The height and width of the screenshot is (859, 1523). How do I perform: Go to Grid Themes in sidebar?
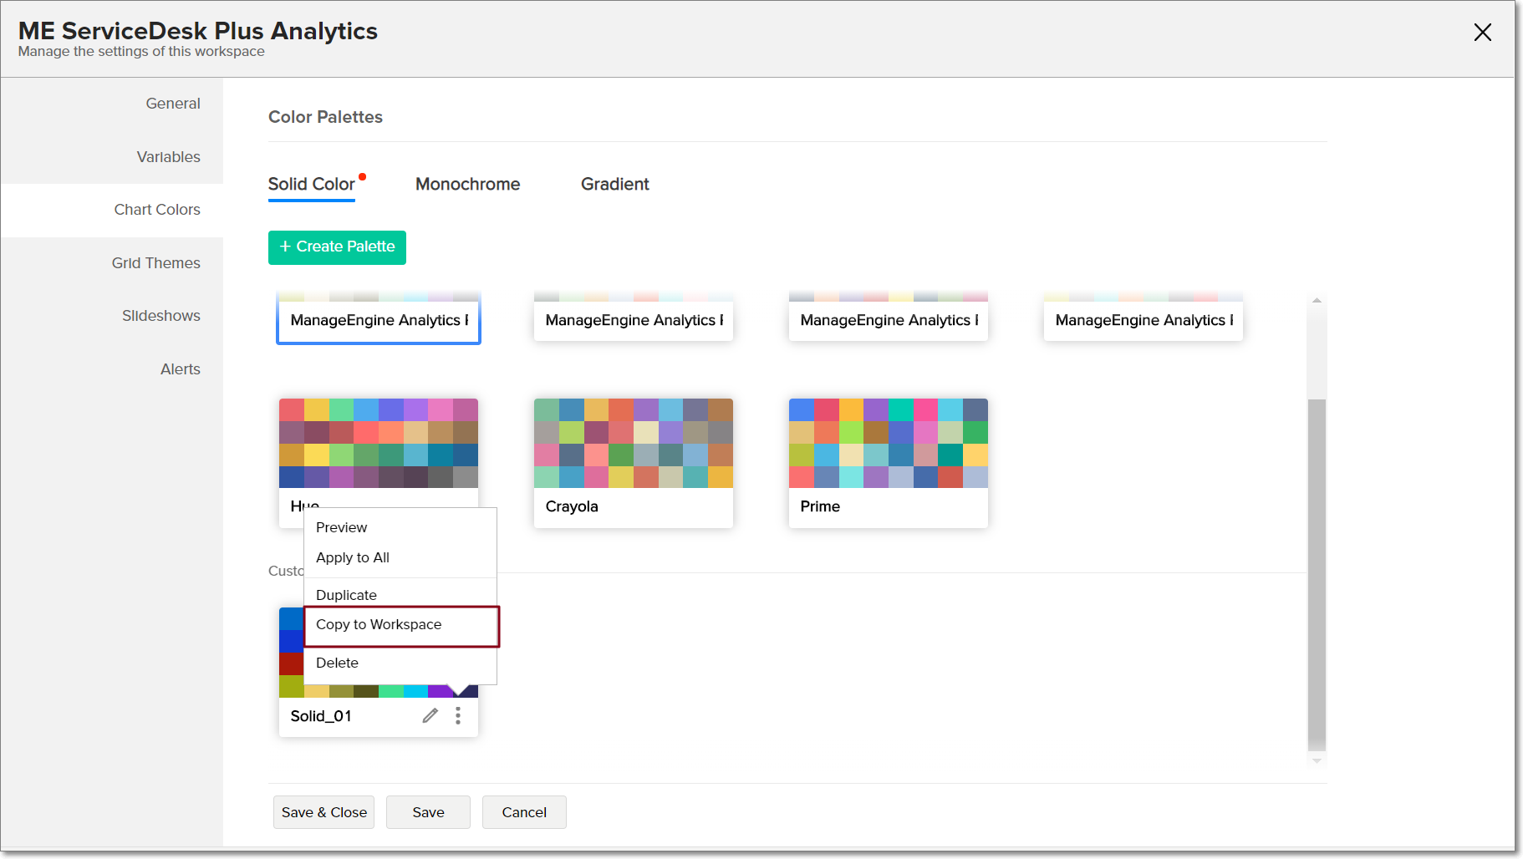[x=156, y=263]
